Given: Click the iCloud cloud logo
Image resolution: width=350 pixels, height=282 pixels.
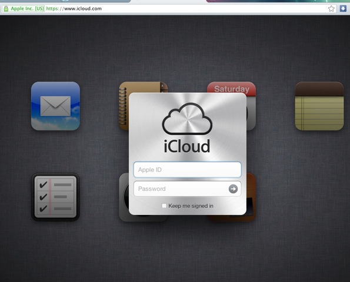Looking at the screenshot, I should 187,119.
